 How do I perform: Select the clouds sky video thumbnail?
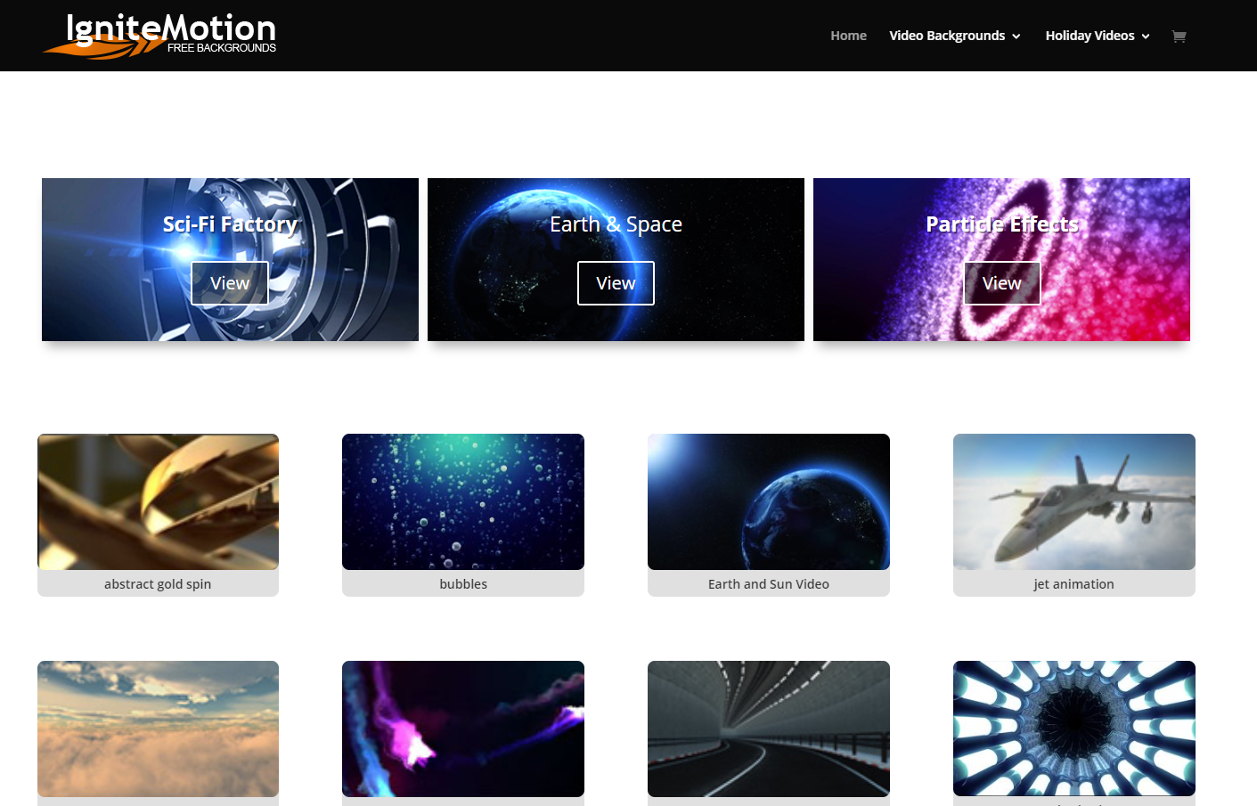pos(158,729)
